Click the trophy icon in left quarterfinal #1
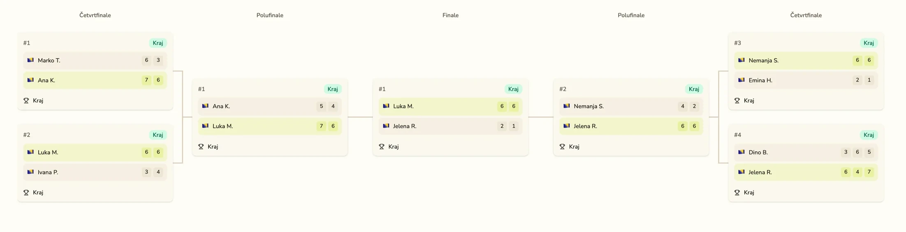Viewport: 906px width, 232px height. [26, 100]
